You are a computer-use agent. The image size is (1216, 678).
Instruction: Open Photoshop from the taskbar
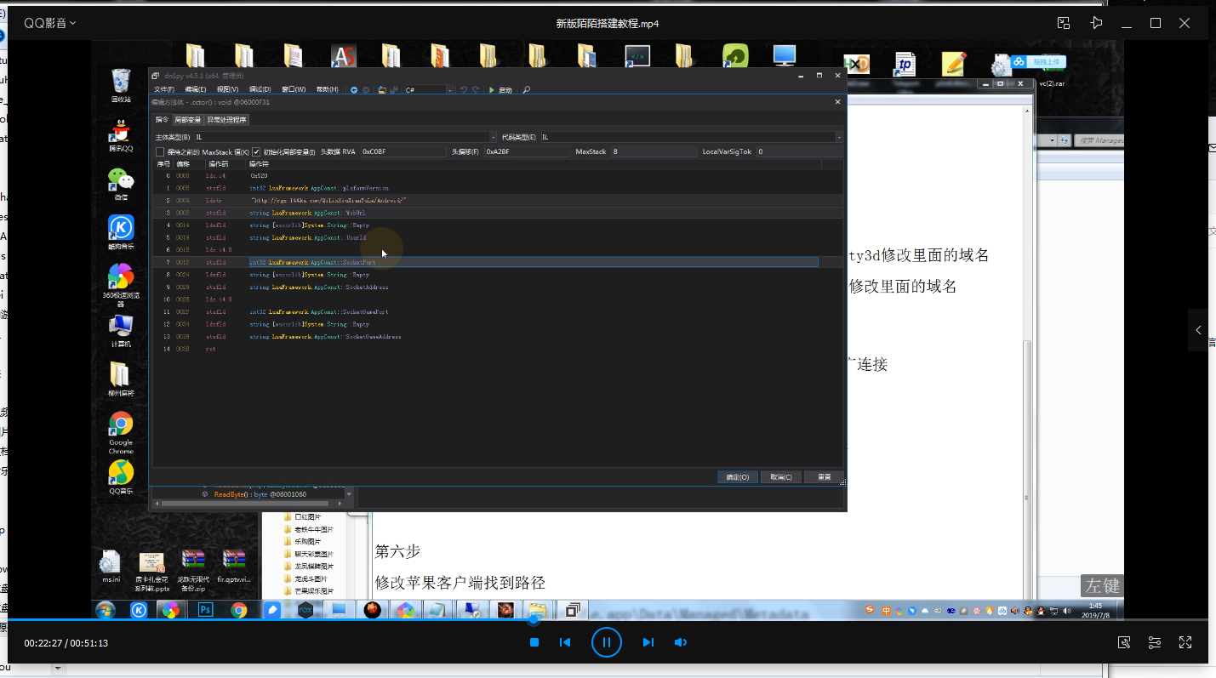click(x=205, y=610)
